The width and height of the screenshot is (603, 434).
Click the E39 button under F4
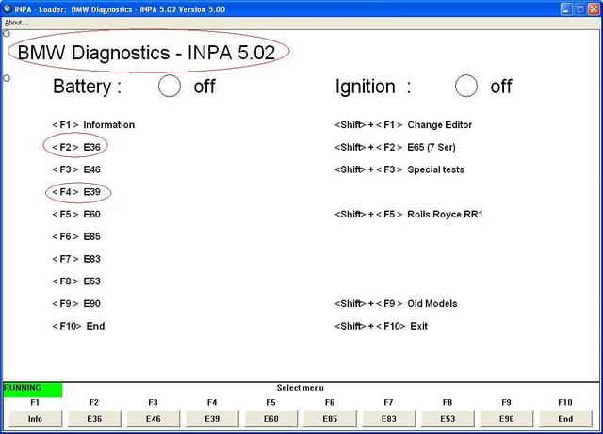[x=212, y=419]
